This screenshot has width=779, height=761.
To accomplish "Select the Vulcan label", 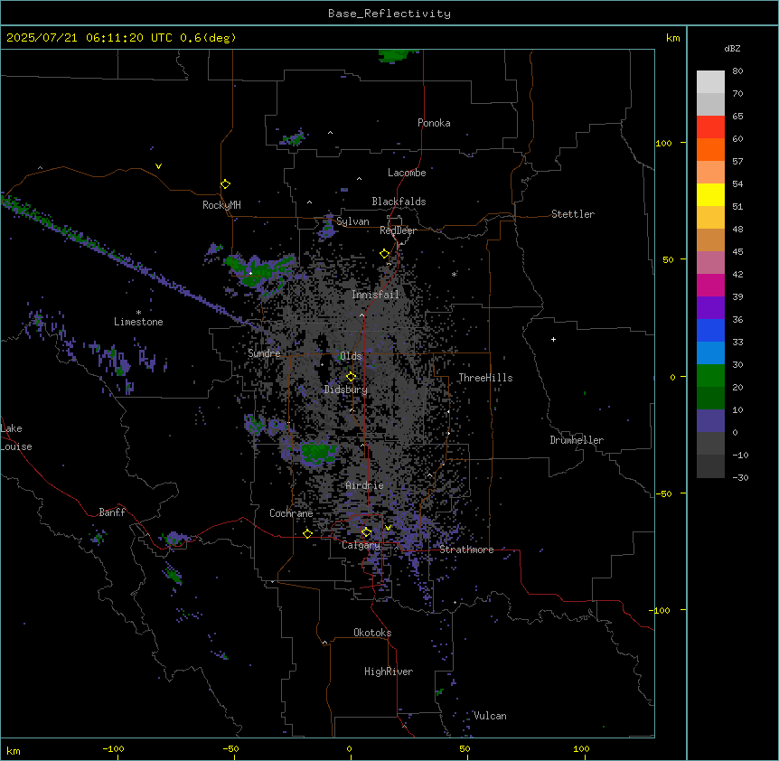I will pos(490,716).
